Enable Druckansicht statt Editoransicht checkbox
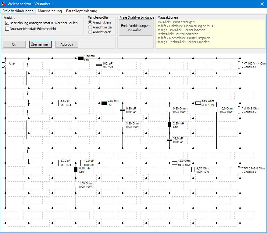 point(7,29)
